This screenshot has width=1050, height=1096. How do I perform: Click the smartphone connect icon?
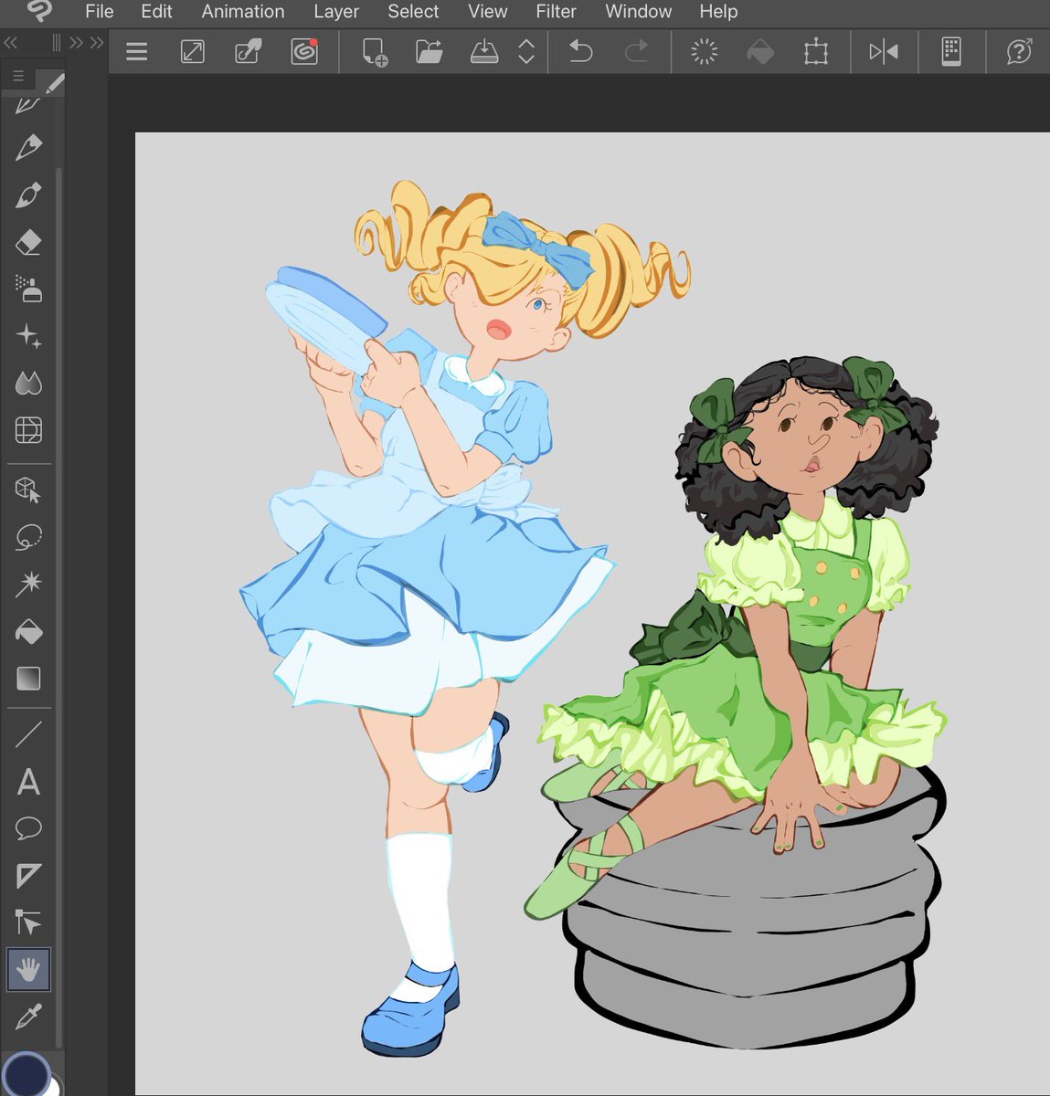[x=951, y=52]
